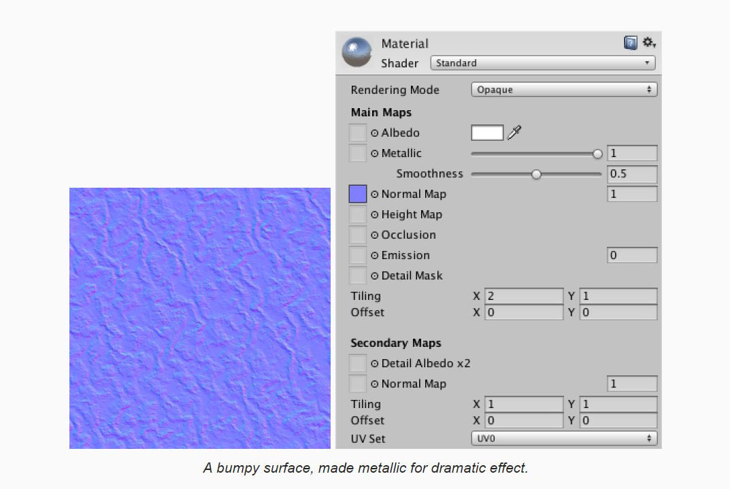730x489 pixels.
Task: Click the large normal map texture image
Action: (x=200, y=318)
